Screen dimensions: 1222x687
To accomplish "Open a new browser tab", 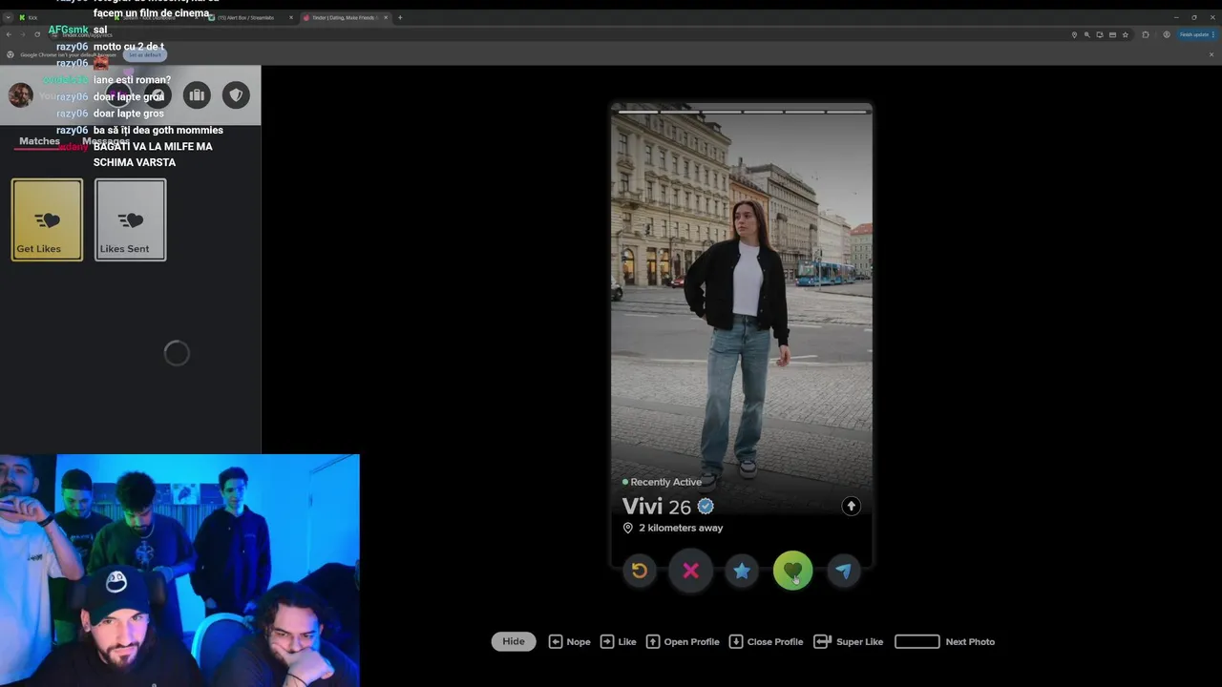I will 400,17.
